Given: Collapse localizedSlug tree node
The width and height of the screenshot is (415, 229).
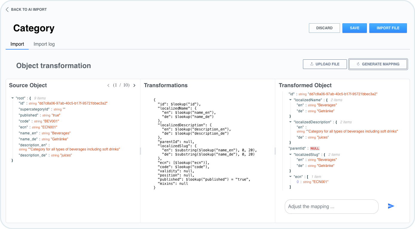Looking at the screenshot, I should click(x=291, y=155).
